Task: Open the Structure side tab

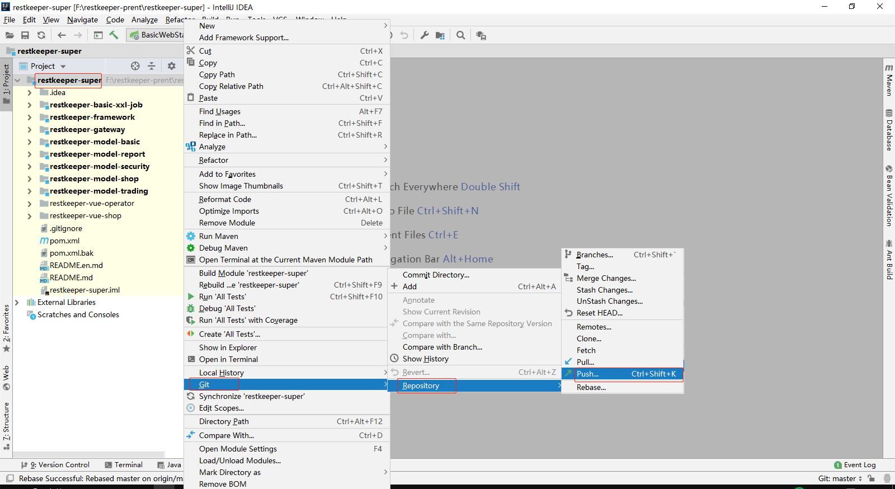Action: point(6,425)
